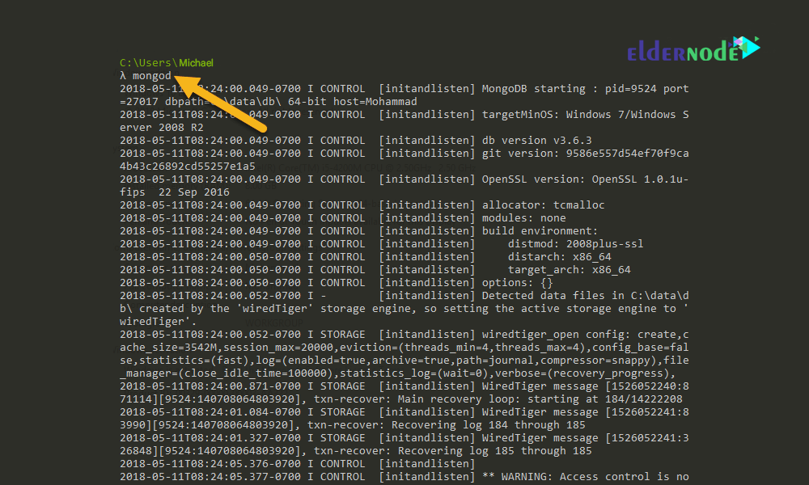Click the "build environment:" text

coord(540,231)
